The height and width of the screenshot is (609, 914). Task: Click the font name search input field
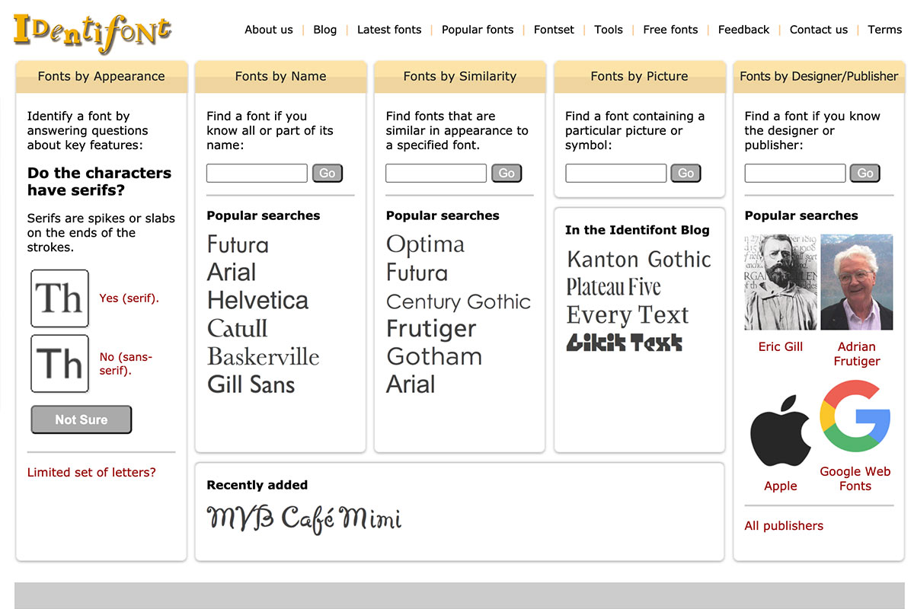point(256,173)
